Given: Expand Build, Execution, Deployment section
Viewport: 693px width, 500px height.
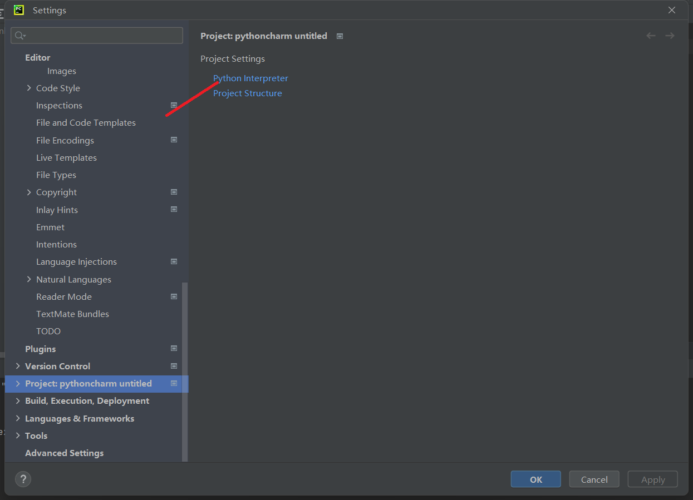Looking at the screenshot, I should click(18, 400).
